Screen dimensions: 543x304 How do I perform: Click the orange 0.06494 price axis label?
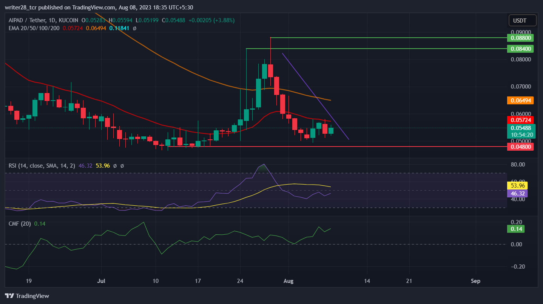click(x=521, y=100)
